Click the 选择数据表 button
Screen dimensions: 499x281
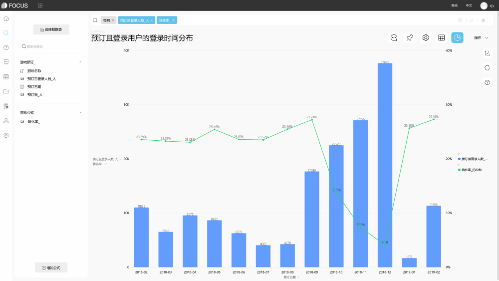(51, 29)
